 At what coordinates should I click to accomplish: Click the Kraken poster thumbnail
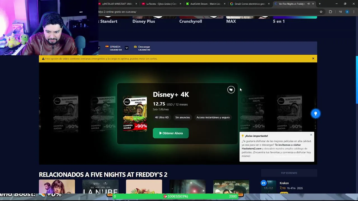[x=269, y=187]
